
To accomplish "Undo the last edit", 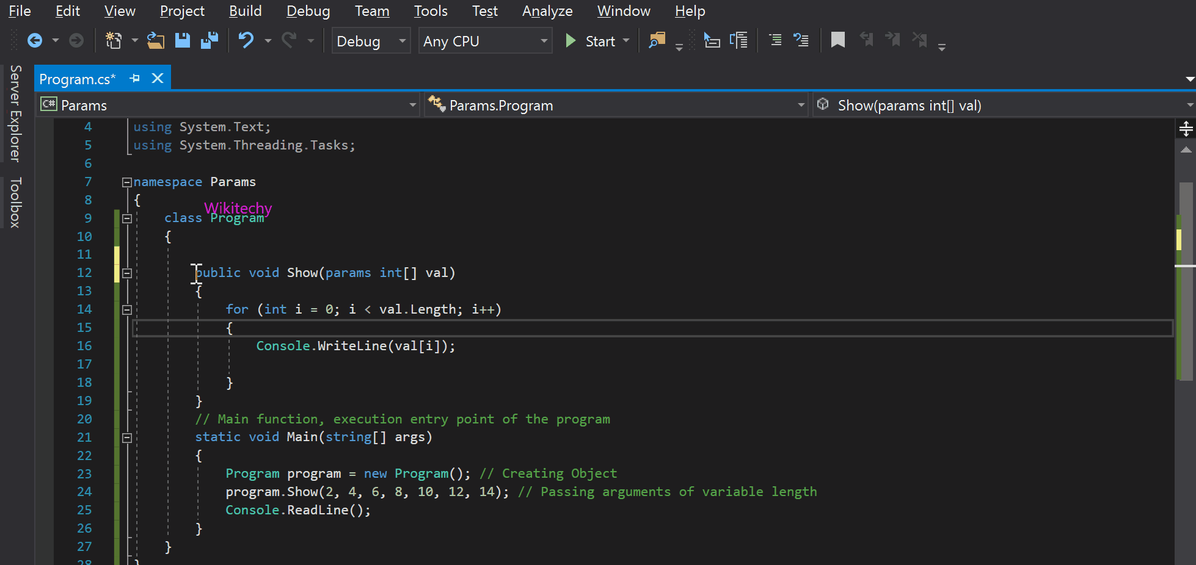I will pos(245,40).
